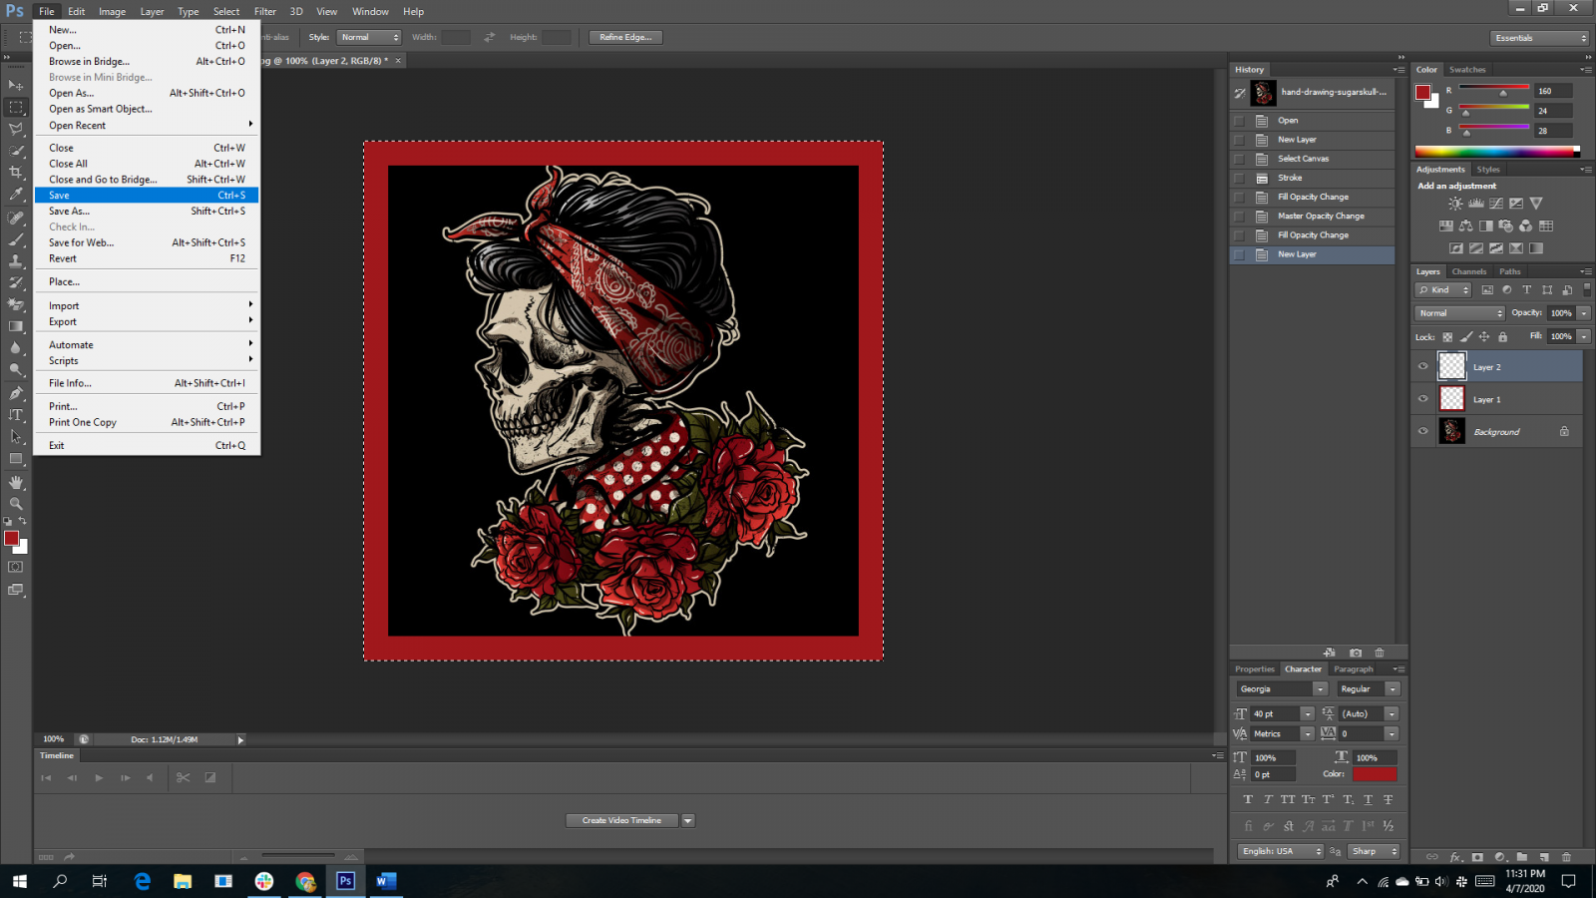Image resolution: width=1596 pixels, height=898 pixels.
Task: Select the Stroke history state
Action: coord(1290,178)
